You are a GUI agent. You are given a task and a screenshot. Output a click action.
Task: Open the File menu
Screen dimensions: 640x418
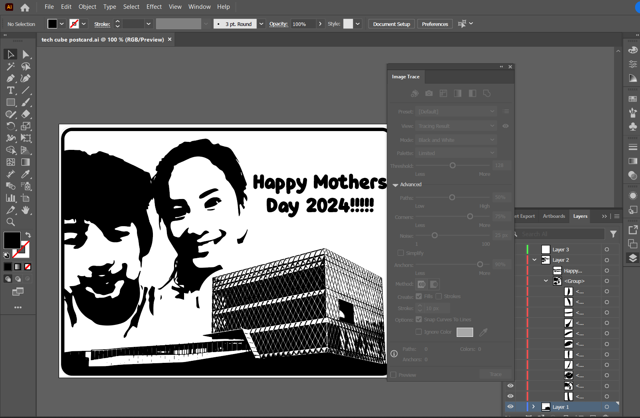point(49,7)
